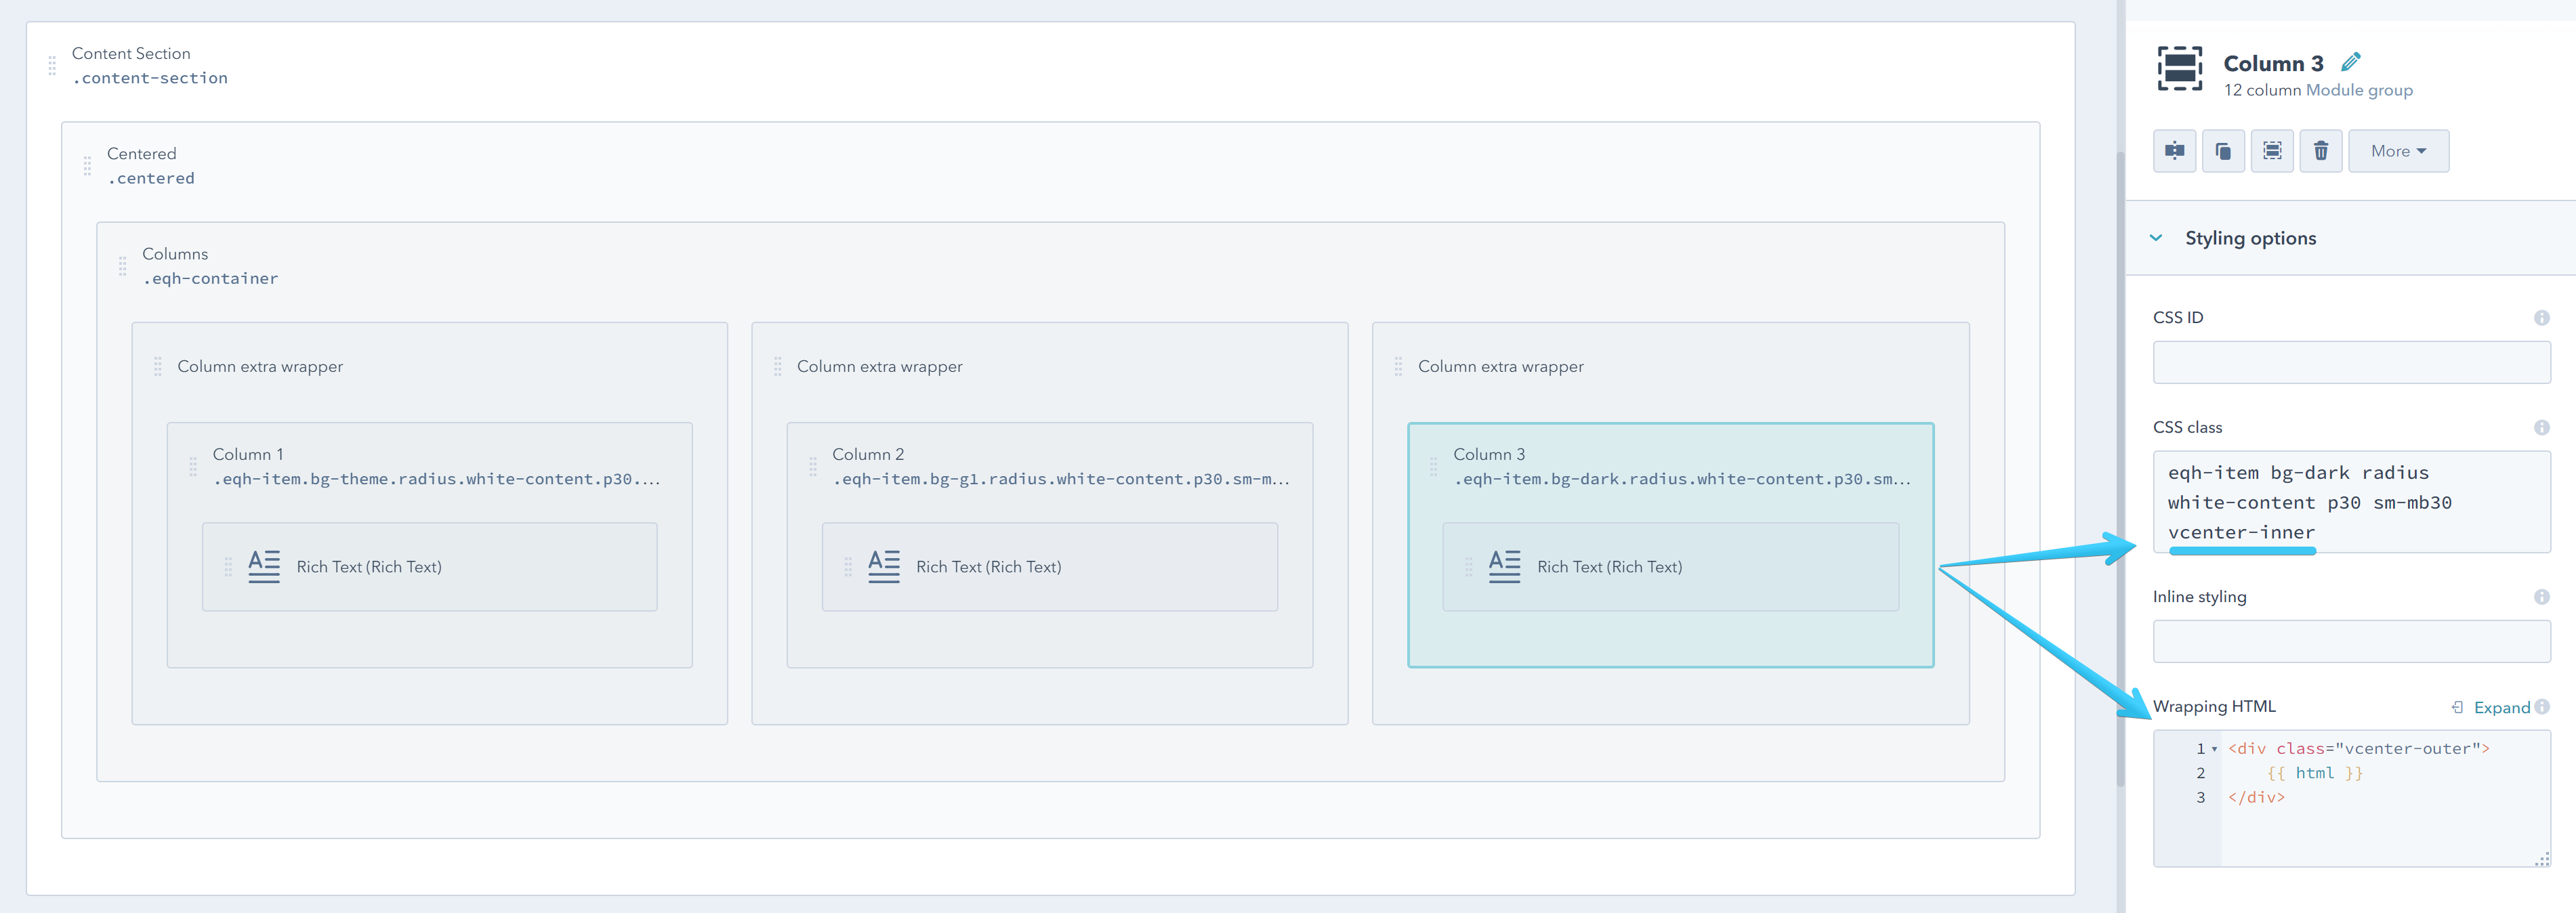2576x913 pixels.
Task: Click the module group icon beside Column 3 heading
Action: tap(2180, 69)
